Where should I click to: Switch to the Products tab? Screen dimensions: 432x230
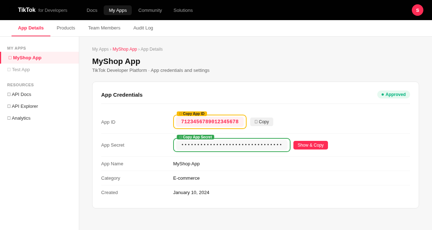click(x=66, y=28)
